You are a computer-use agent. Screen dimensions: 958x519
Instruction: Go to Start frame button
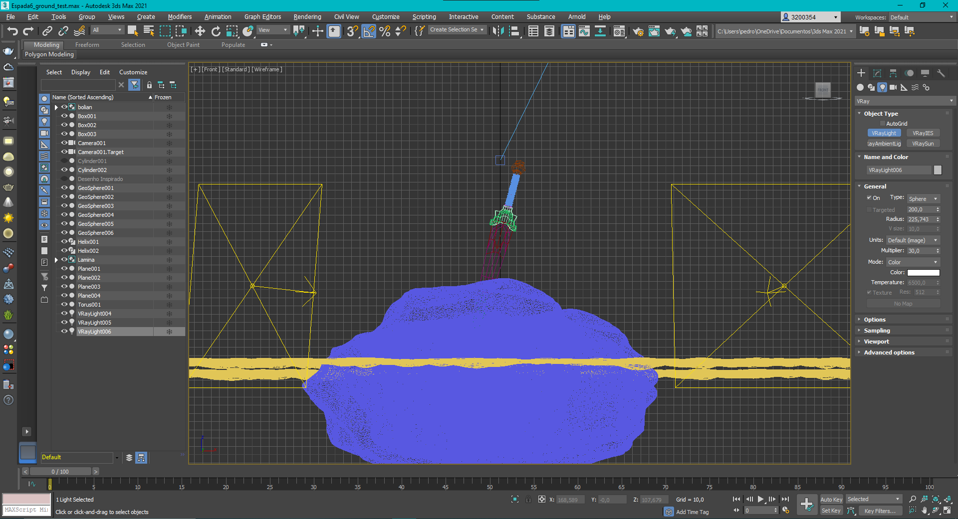736,499
